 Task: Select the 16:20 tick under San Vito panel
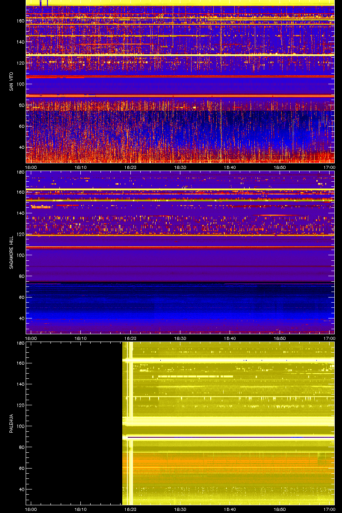[131, 168]
